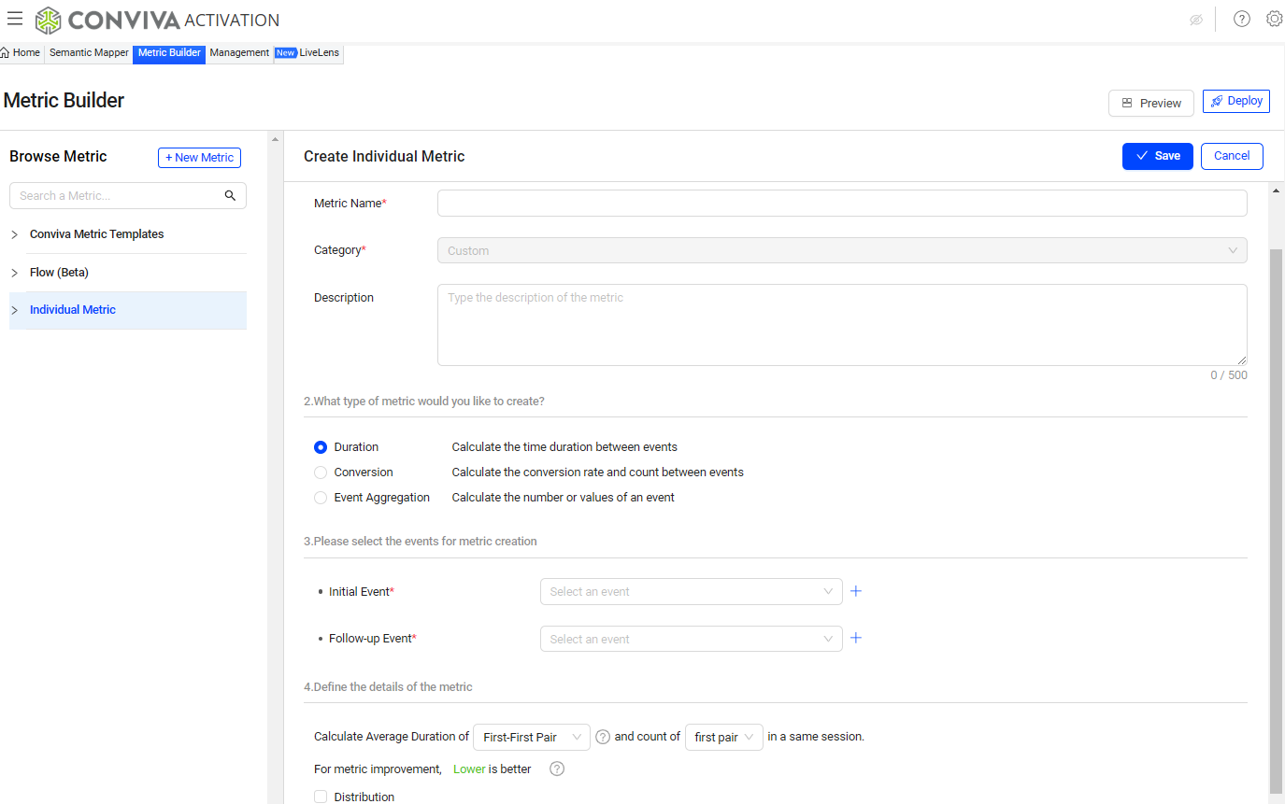Select the Event Aggregation radio button
Screen dimensions: 1285x804
[321, 498]
